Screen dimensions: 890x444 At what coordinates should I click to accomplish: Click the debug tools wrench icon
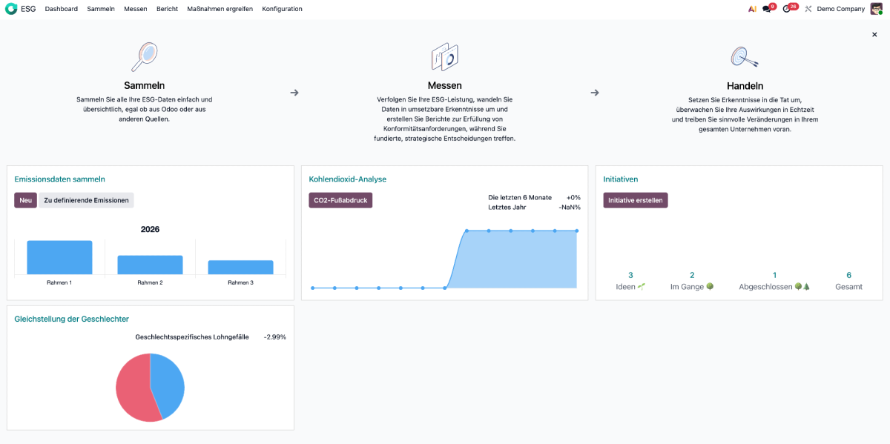point(808,9)
